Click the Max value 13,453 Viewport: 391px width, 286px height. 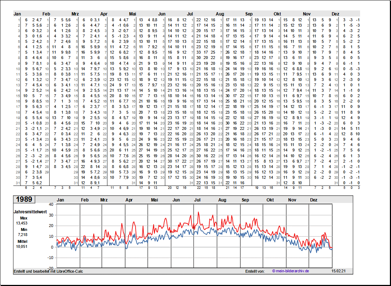tap(22, 223)
